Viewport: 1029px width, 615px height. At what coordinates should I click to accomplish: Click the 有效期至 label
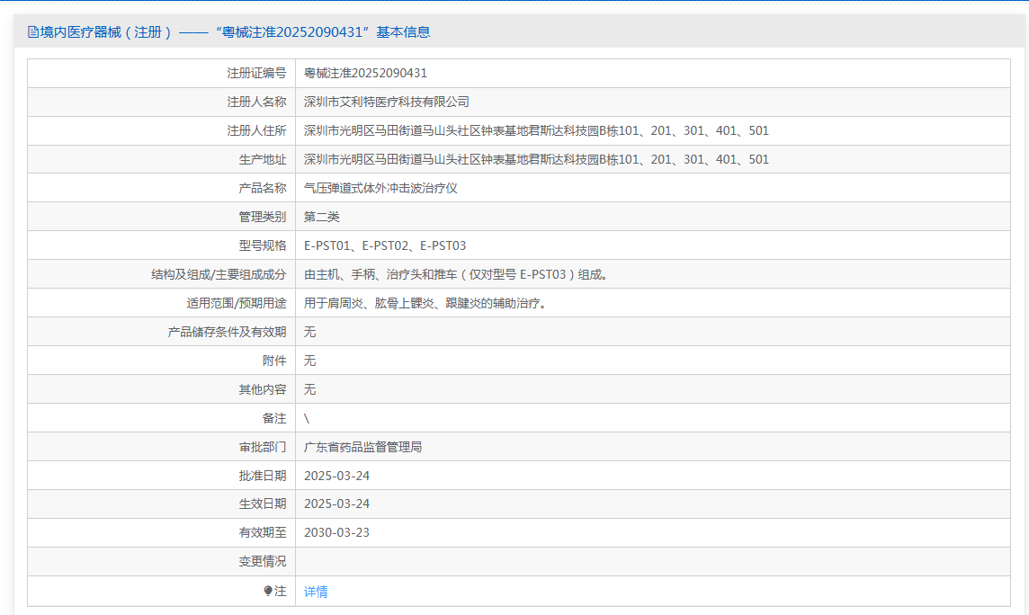click(263, 533)
